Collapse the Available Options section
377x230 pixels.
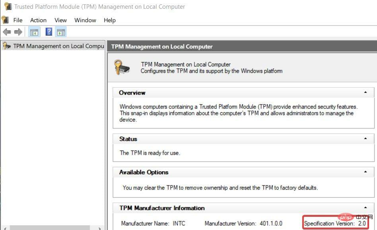pos(365,172)
